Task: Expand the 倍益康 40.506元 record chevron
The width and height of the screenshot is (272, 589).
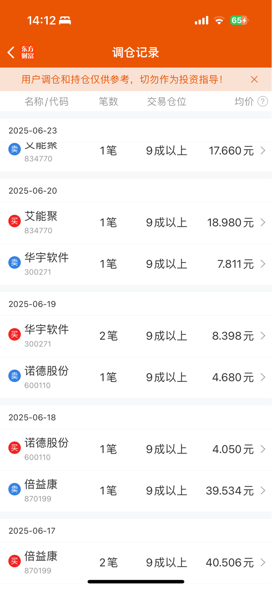Action: tap(263, 562)
